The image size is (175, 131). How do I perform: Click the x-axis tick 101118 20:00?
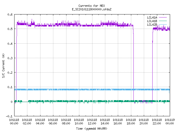pyautogui.click(x=144, y=121)
